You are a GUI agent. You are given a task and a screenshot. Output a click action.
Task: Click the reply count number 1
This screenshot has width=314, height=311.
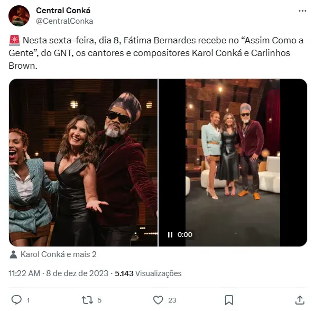click(x=28, y=300)
